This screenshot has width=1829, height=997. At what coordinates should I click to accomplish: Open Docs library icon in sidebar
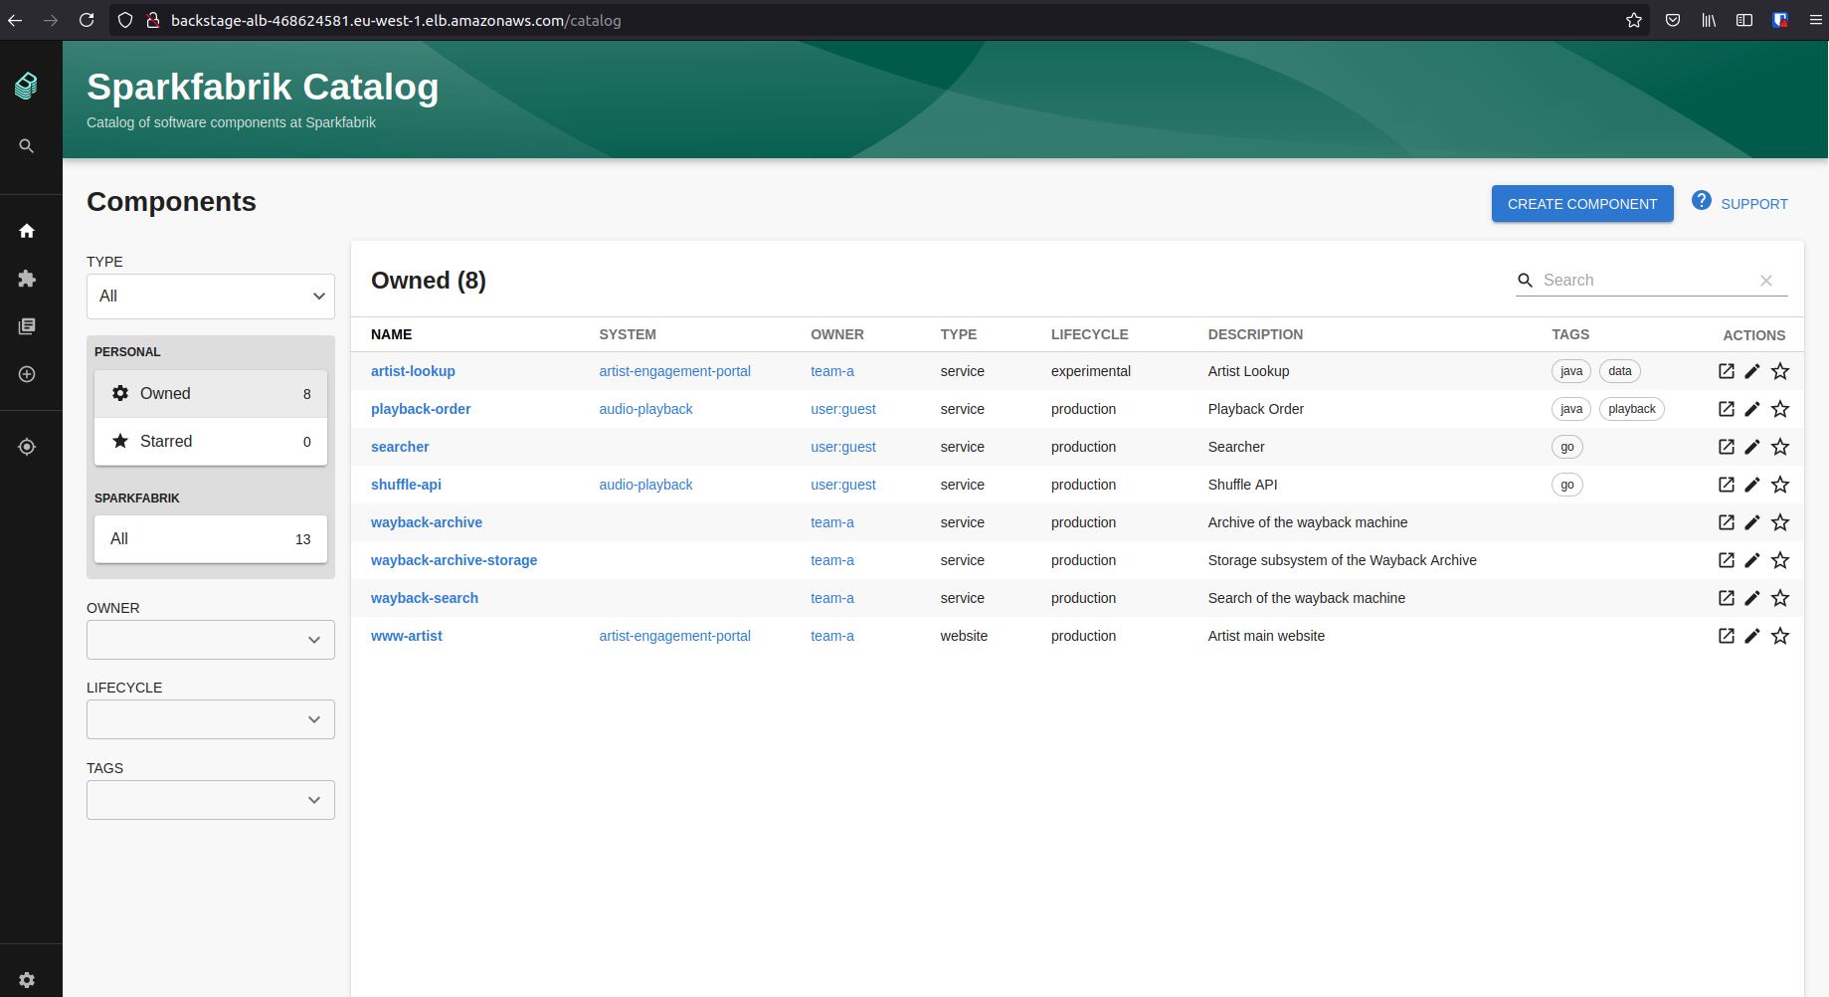pyautogui.click(x=27, y=326)
